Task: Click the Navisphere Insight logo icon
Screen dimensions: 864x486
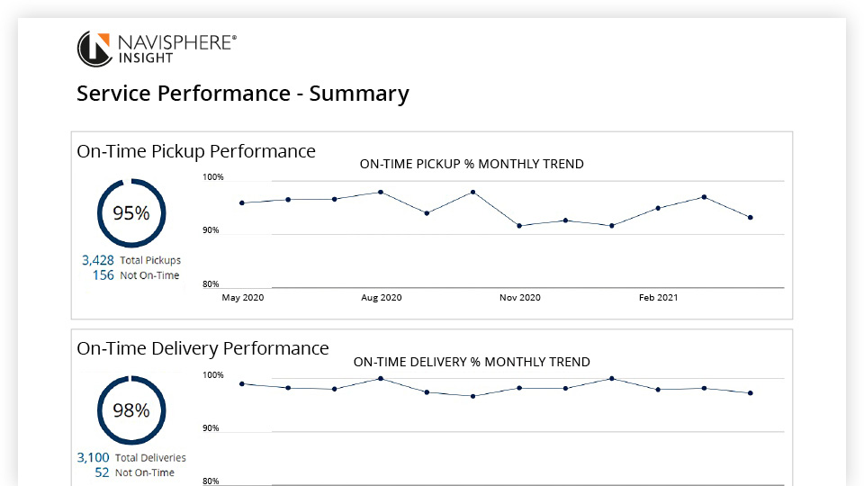Action: coord(94,49)
